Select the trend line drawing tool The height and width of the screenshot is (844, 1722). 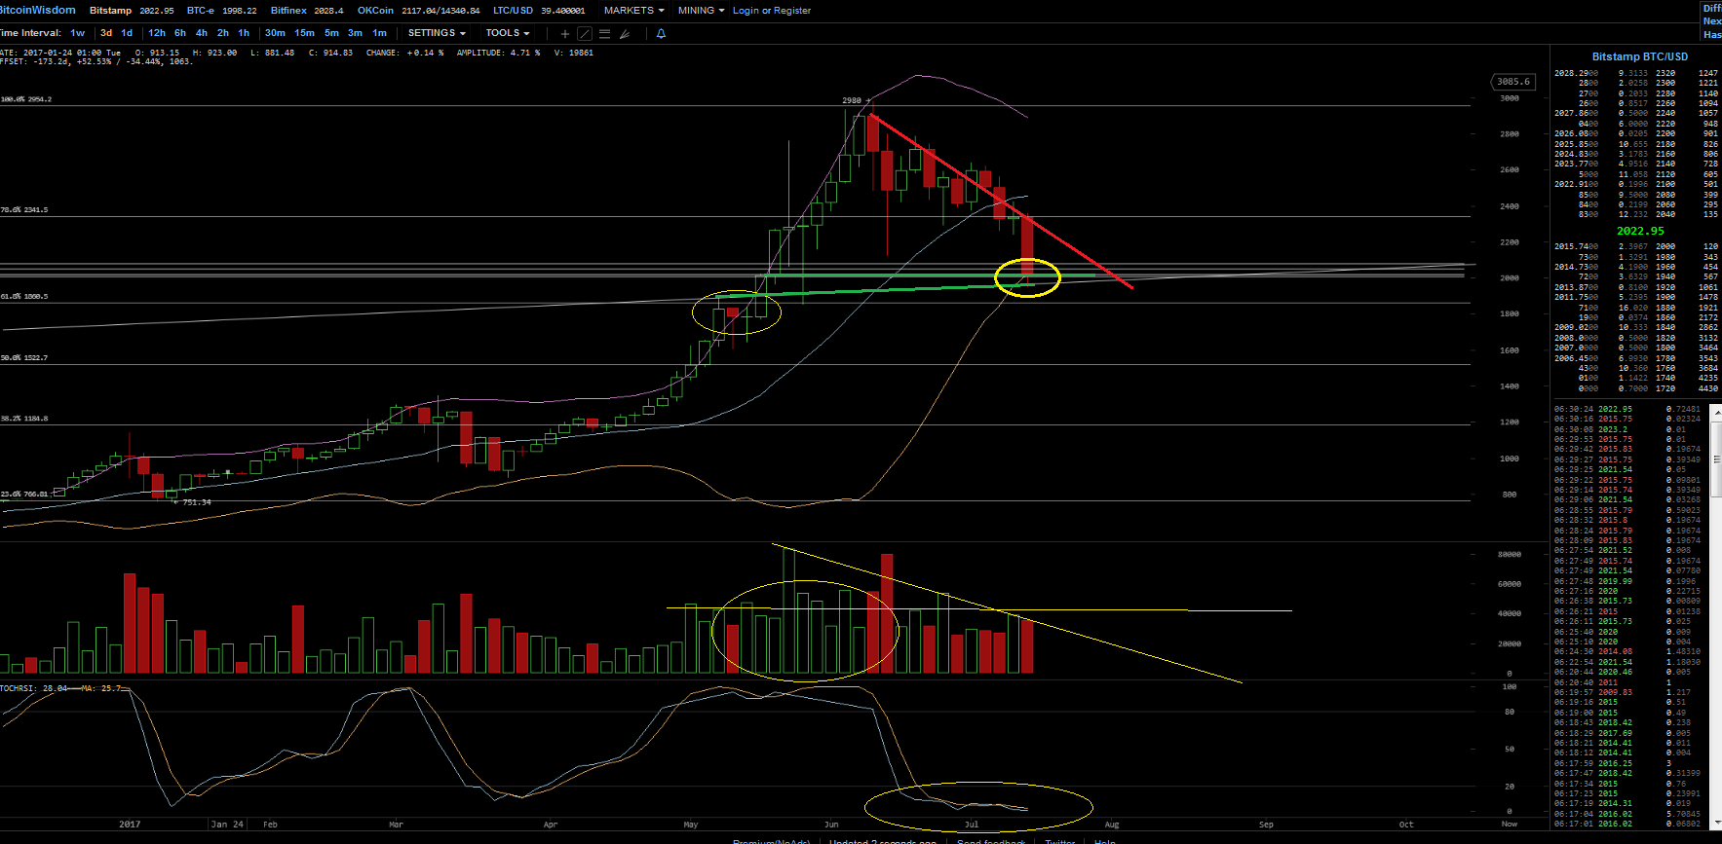(585, 34)
